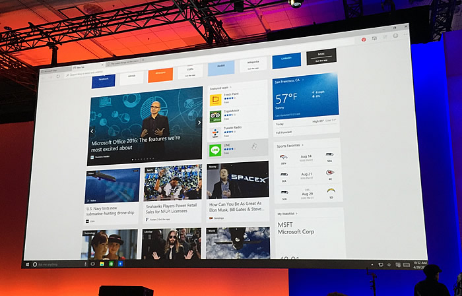The width and height of the screenshot is (462, 296).
Task: Click the Edge refresh button
Action: click(58, 76)
